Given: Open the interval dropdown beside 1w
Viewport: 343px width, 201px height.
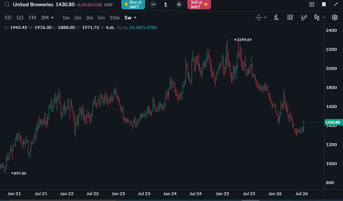Looking at the screenshot, I should point(135,18).
